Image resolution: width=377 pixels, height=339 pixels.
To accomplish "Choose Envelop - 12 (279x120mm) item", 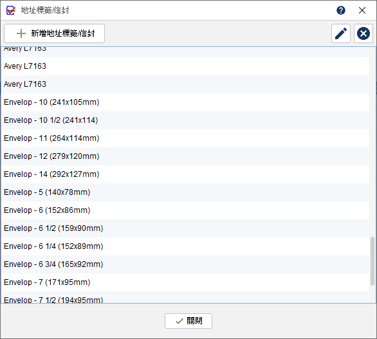I will point(185,156).
